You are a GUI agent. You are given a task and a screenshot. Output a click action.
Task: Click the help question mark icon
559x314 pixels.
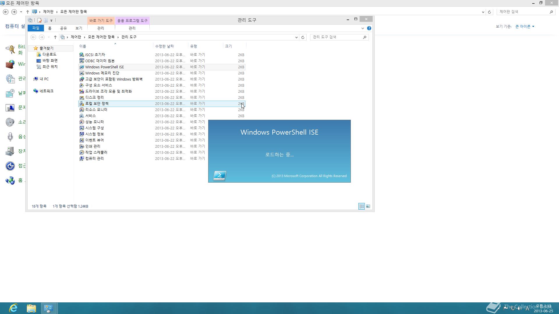[369, 28]
